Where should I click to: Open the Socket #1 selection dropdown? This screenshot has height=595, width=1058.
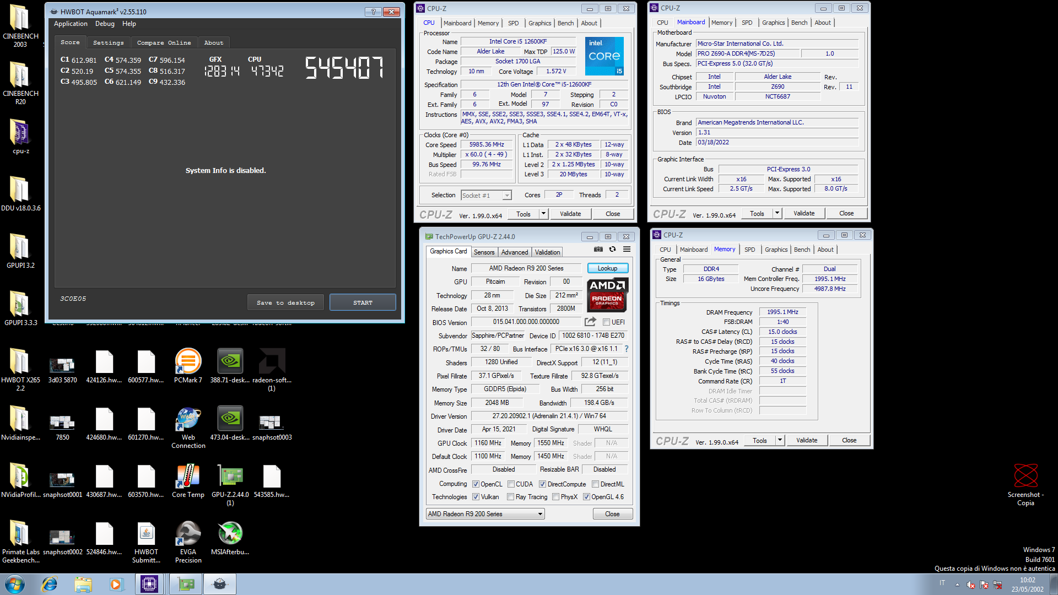point(486,195)
